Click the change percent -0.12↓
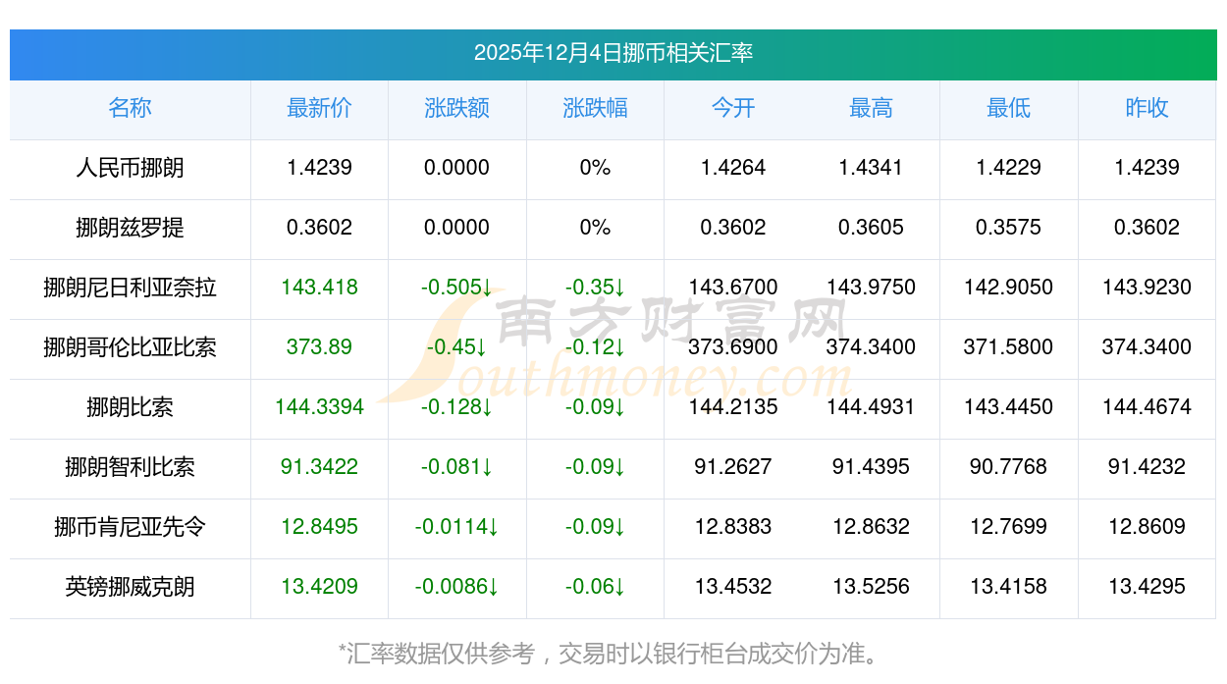Image resolution: width=1227 pixels, height=684 pixels. tap(595, 347)
